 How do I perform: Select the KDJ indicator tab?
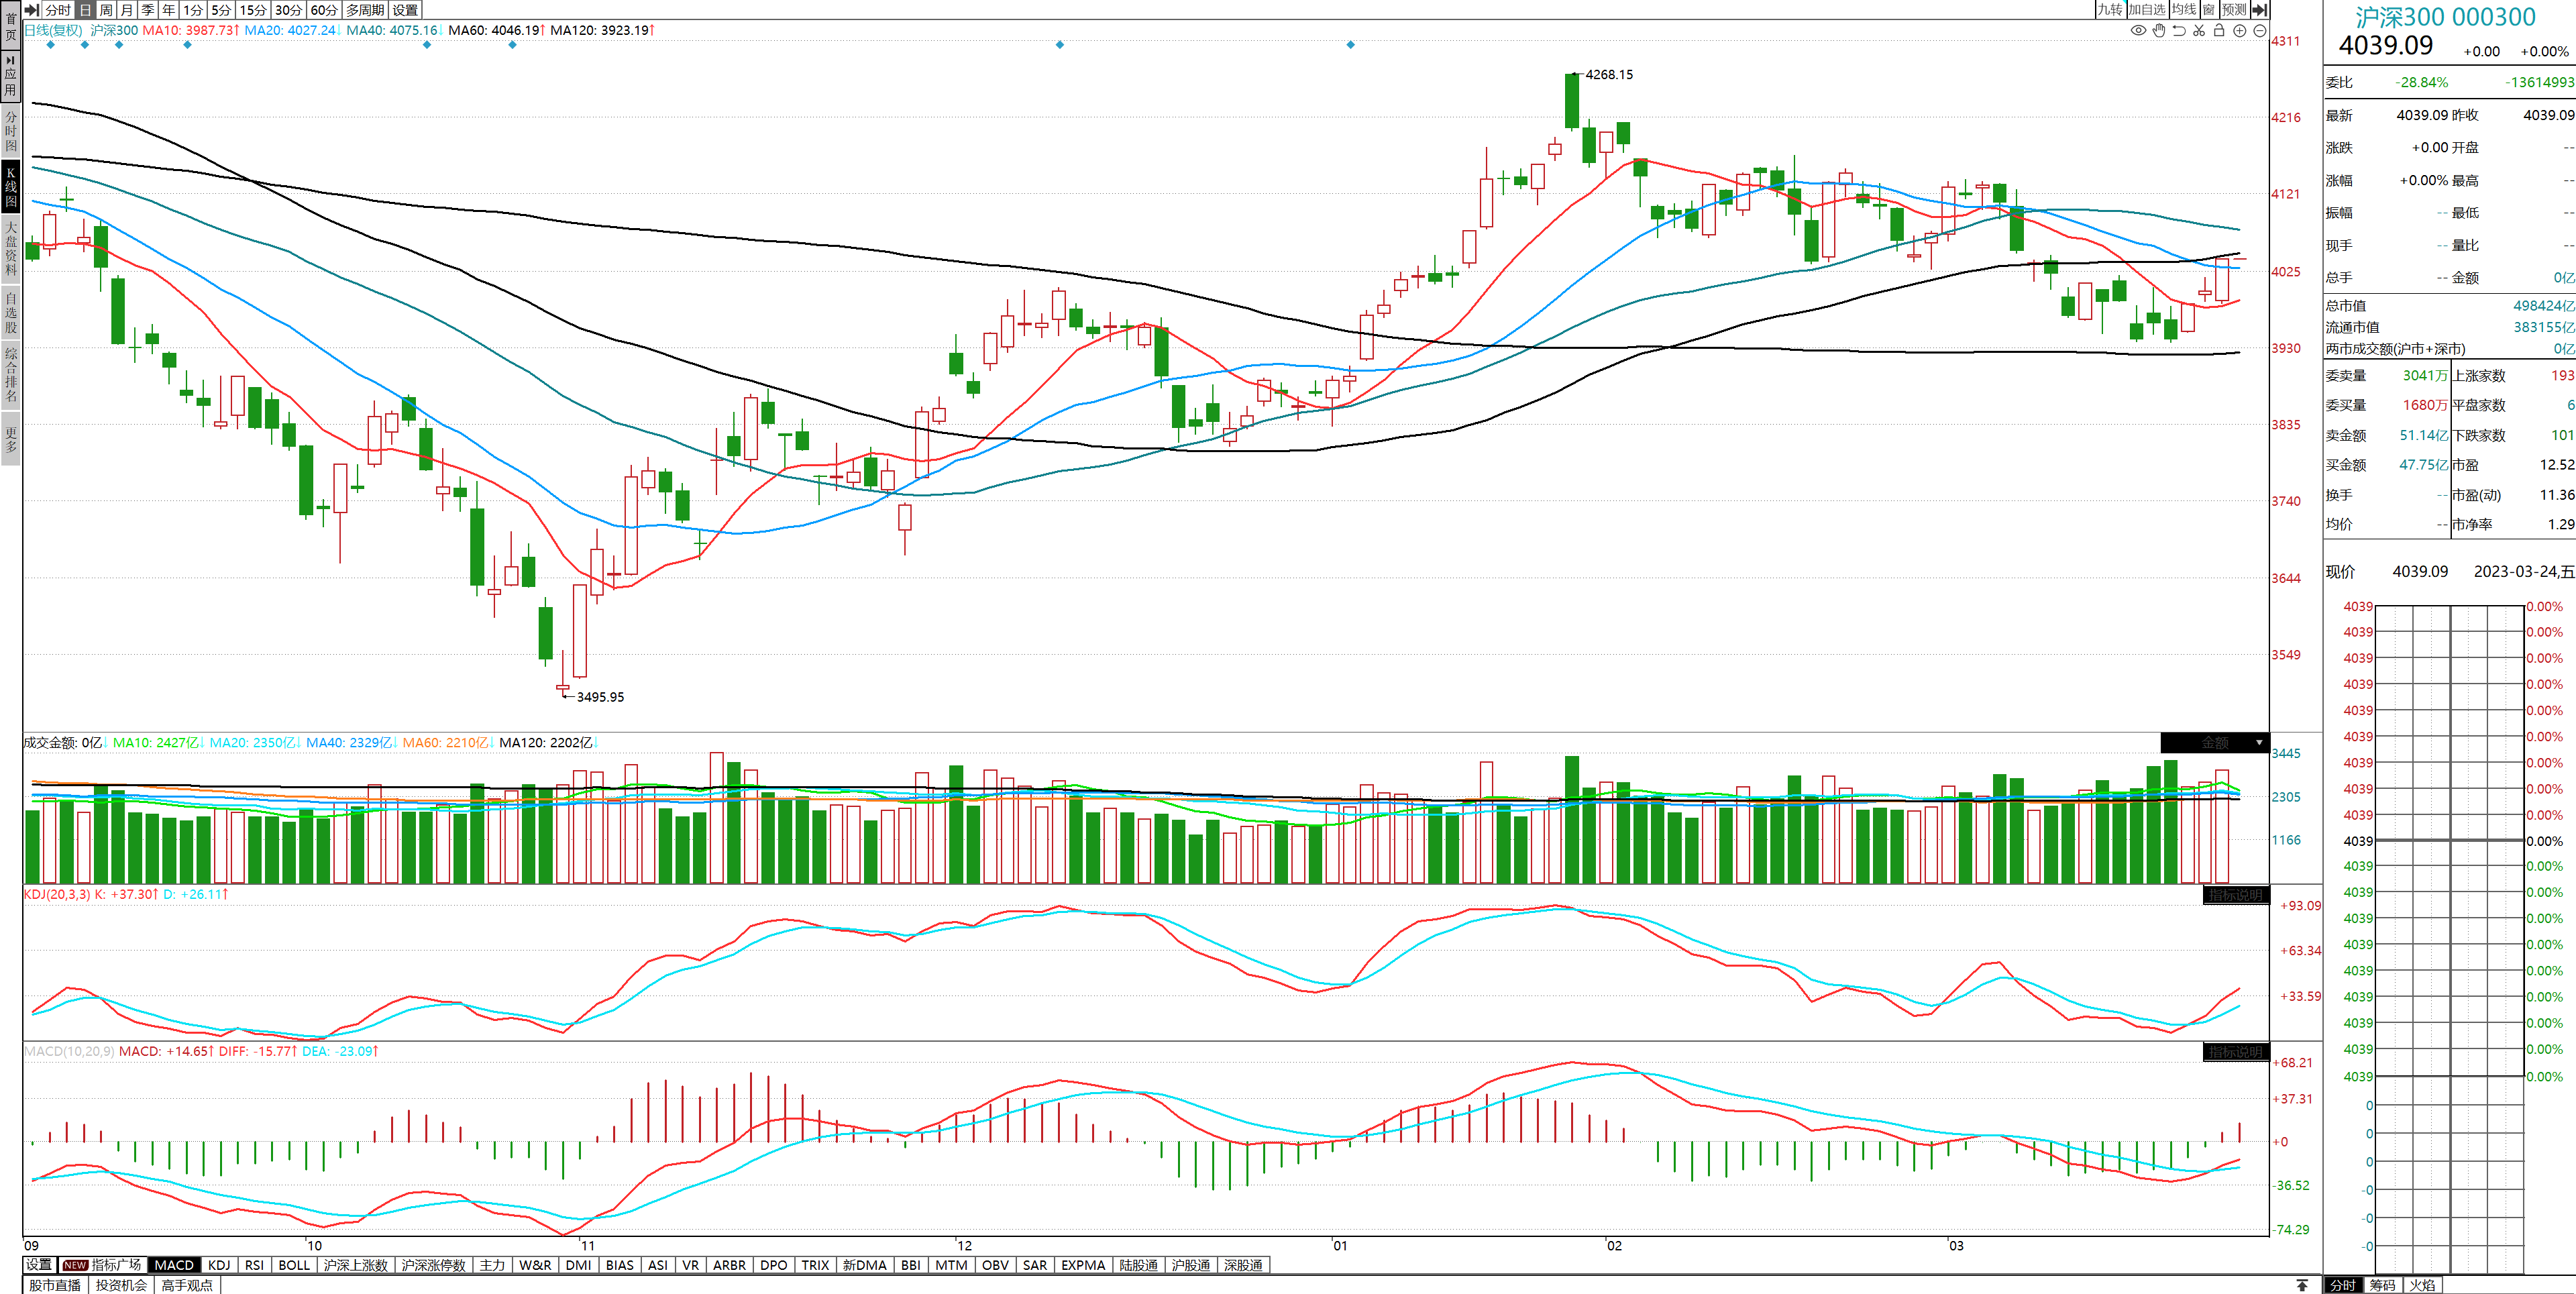(219, 1265)
